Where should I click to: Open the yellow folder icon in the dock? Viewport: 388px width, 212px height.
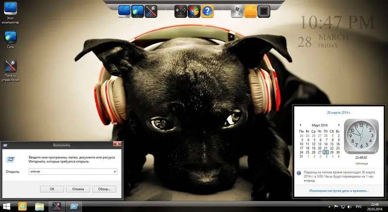251,11
